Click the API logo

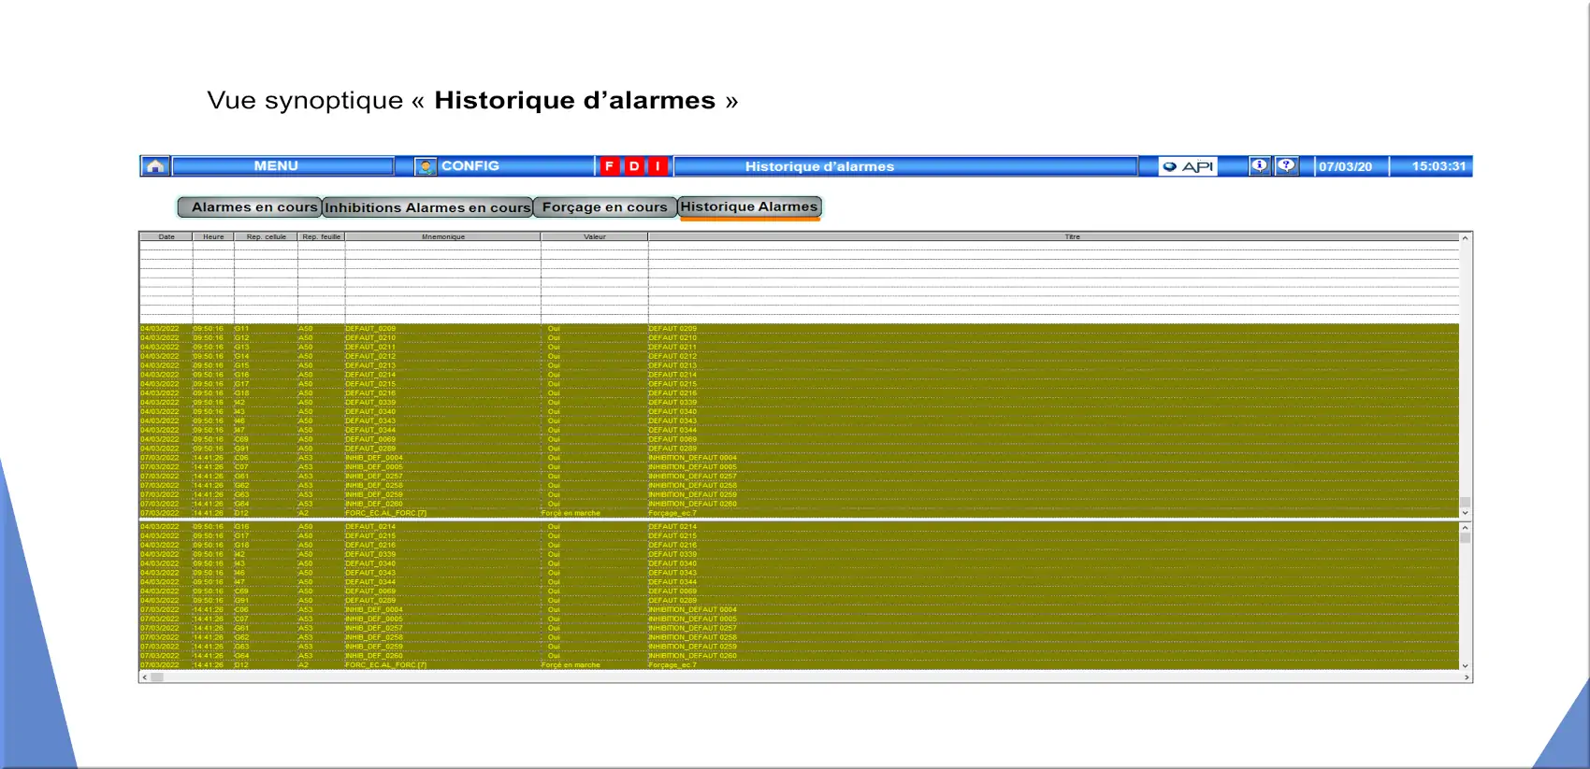1188,166
